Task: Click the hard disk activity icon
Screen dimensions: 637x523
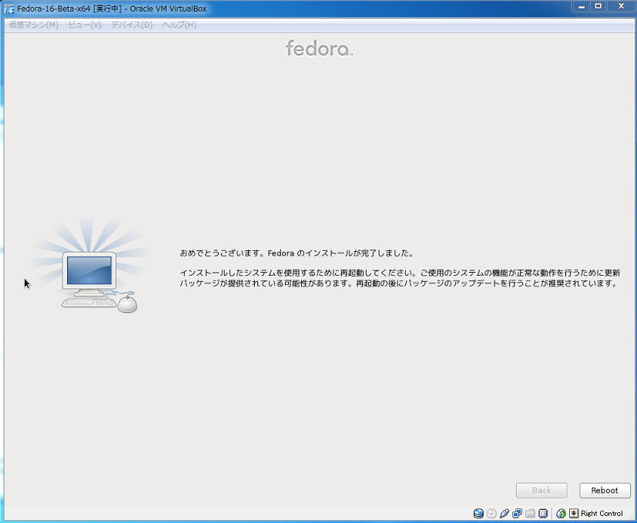Action: (x=478, y=513)
